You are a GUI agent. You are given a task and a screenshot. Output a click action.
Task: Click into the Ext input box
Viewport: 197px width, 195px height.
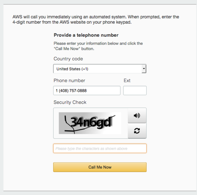click(135, 91)
